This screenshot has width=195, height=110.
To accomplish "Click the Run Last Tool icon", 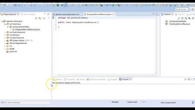I will [x=119, y=5].
